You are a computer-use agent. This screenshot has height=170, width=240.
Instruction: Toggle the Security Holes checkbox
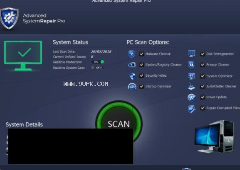pyautogui.click(x=141, y=75)
